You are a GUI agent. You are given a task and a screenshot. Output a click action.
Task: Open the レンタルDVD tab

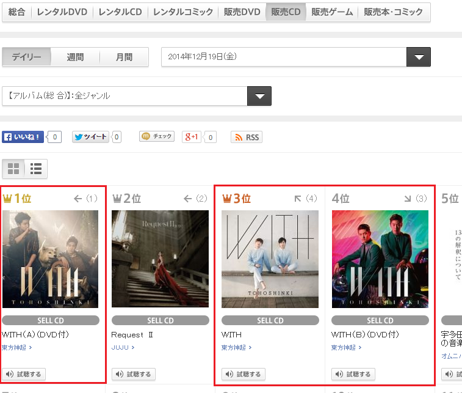[x=63, y=12]
